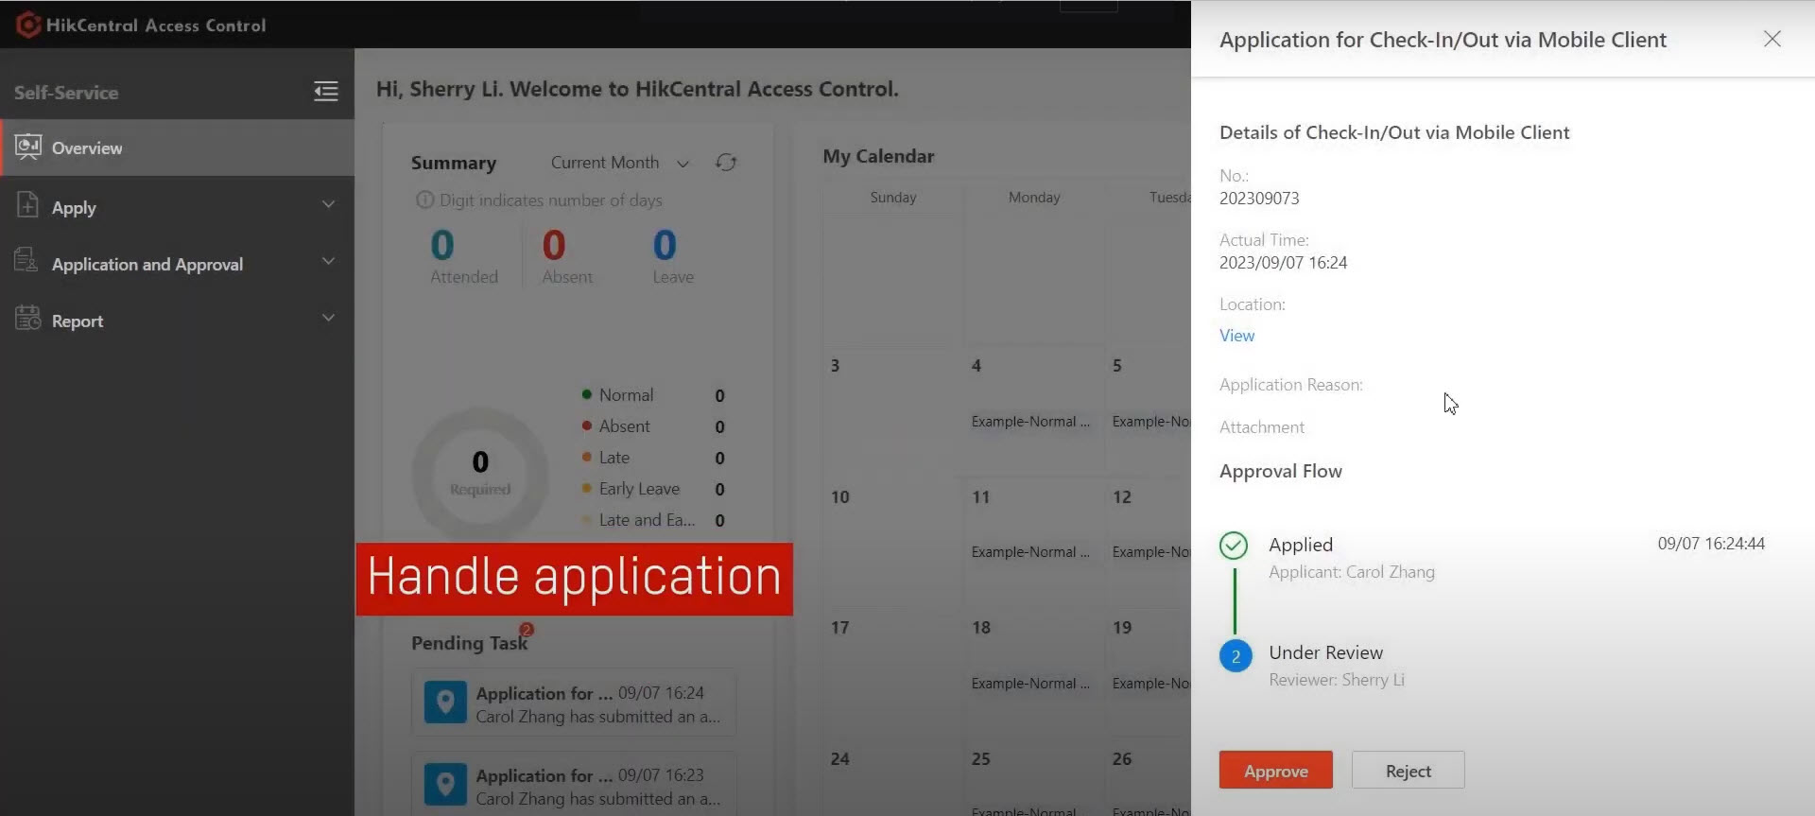This screenshot has width=1815, height=816.
Task: Open the View location link
Action: (1236, 336)
